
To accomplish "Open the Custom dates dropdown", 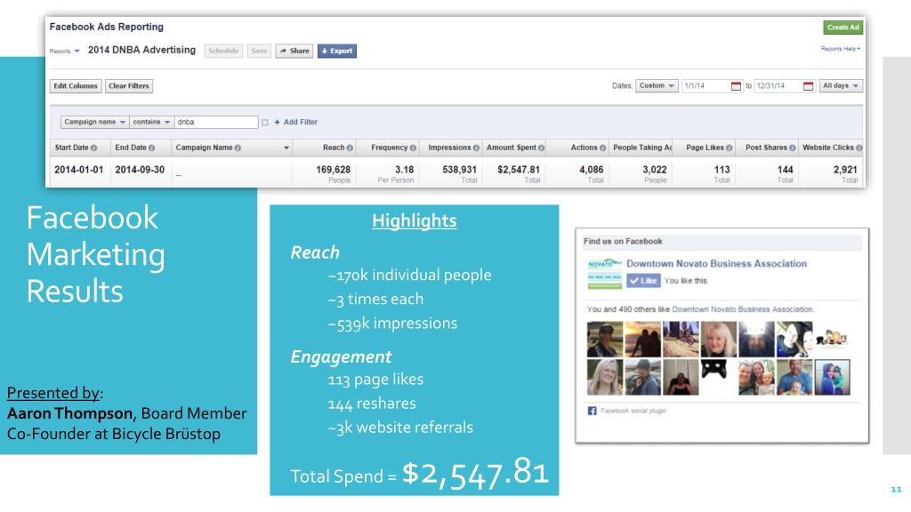I will click(x=657, y=86).
